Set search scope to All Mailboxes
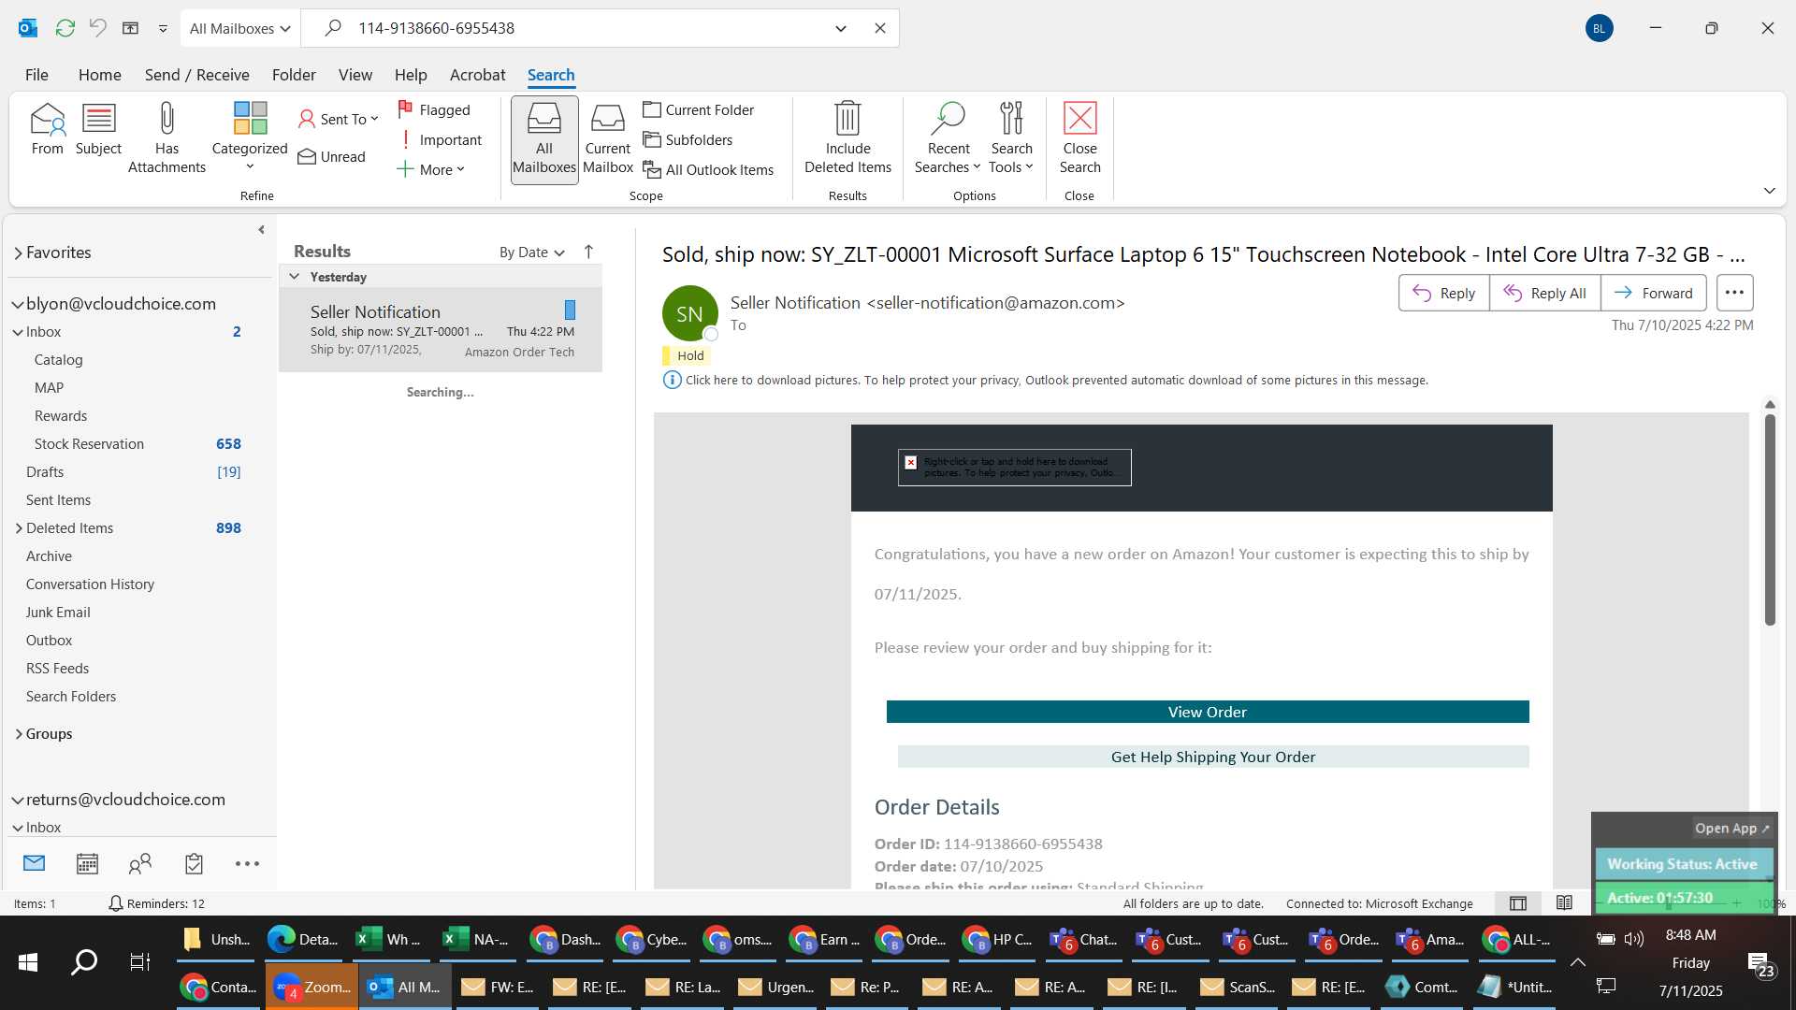This screenshot has width=1796, height=1010. click(544, 139)
